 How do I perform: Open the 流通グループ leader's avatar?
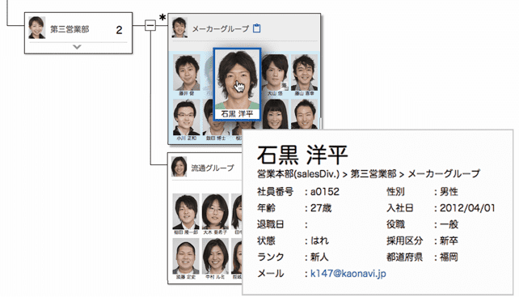pos(179,166)
